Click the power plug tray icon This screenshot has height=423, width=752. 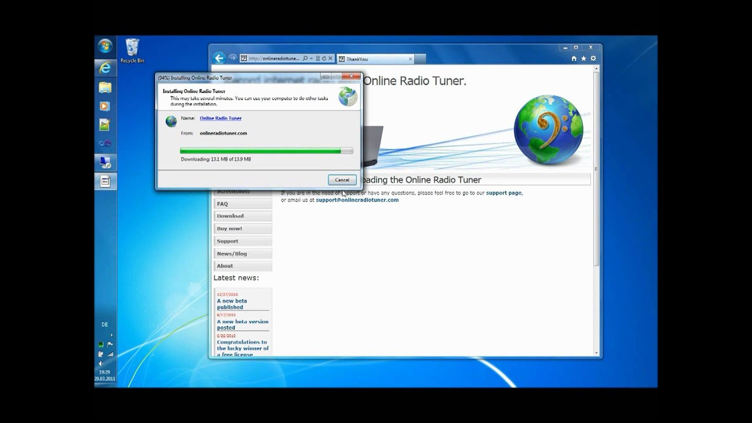point(100,354)
